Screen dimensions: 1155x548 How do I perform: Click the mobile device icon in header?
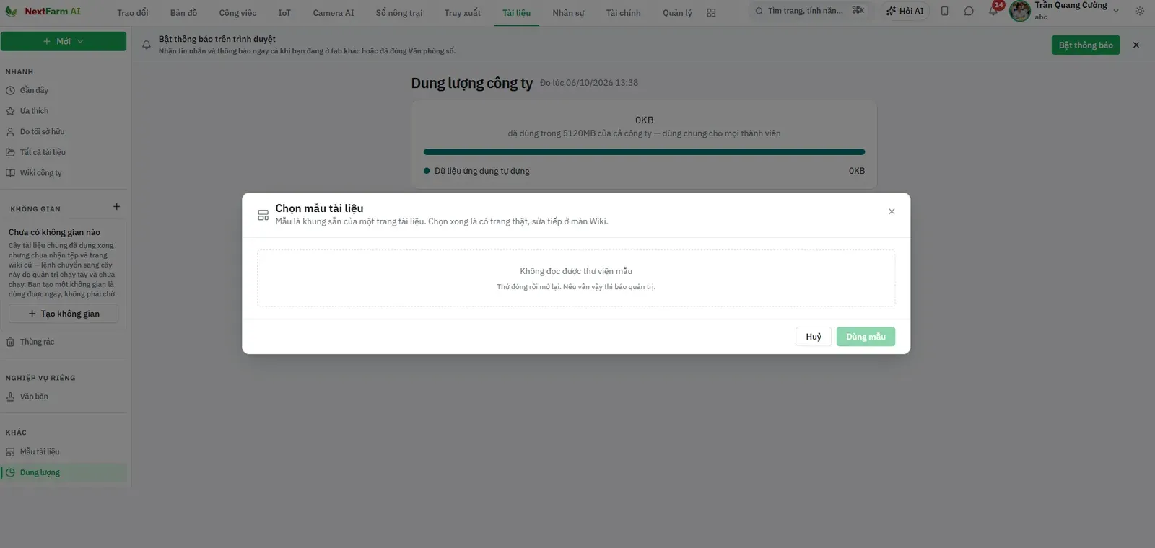coord(944,11)
